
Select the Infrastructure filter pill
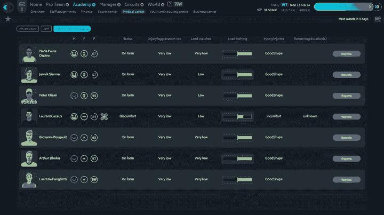pyautogui.click(x=27, y=28)
